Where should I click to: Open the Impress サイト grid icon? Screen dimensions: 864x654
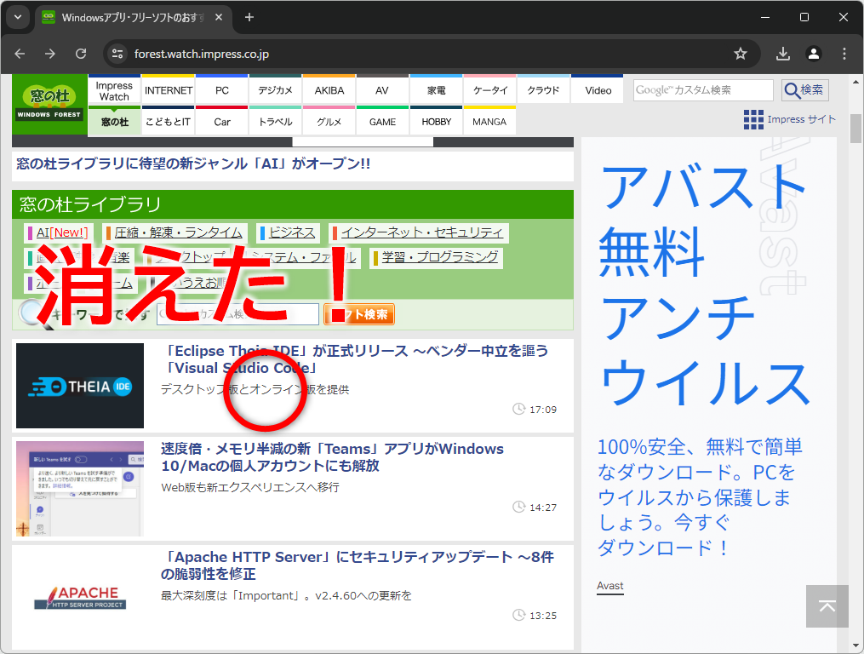pyautogui.click(x=752, y=119)
